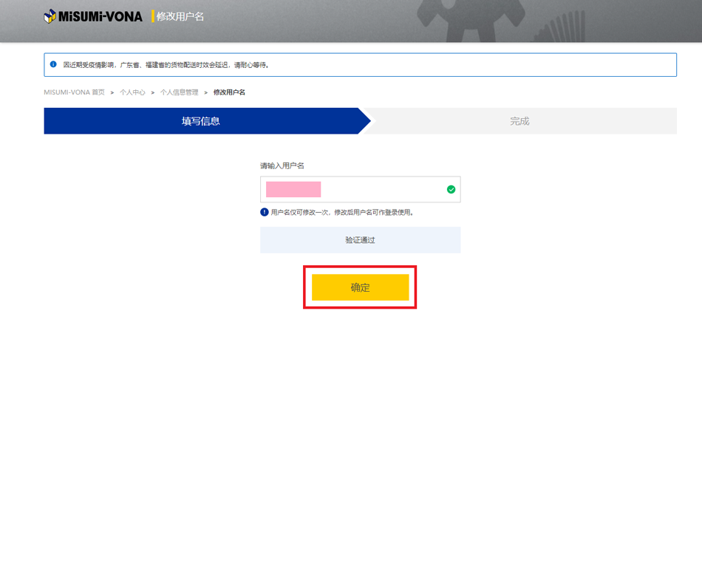Click the blue exclamation icon below the username field
Viewport: 702px width, 579px height.
coord(265,213)
